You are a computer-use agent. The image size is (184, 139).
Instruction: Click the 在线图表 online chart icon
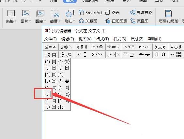[116, 21]
